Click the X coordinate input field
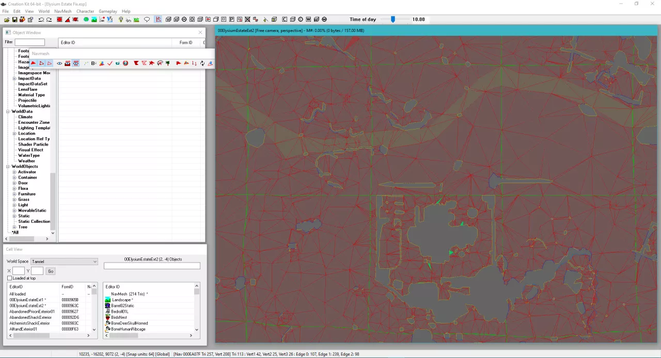Screen dimensions: 661x358 pyautogui.click(x=19, y=271)
